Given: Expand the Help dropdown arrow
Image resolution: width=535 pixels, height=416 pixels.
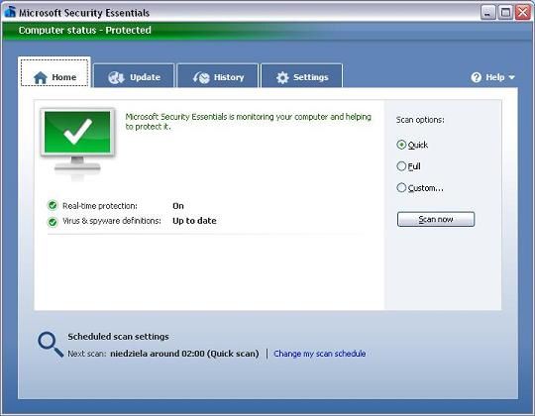Looking at the screenshot, I should click(511, 77).
